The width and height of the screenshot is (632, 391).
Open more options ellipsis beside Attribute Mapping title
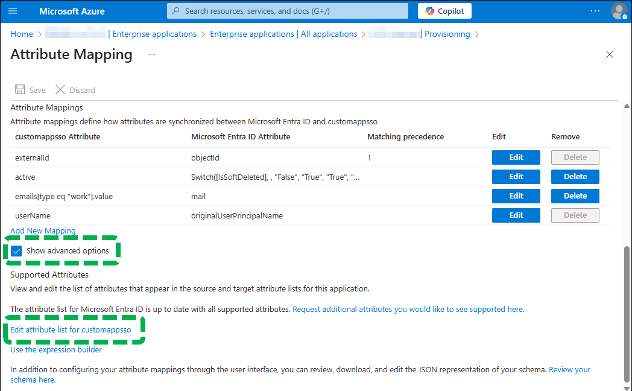pos(152,54)
